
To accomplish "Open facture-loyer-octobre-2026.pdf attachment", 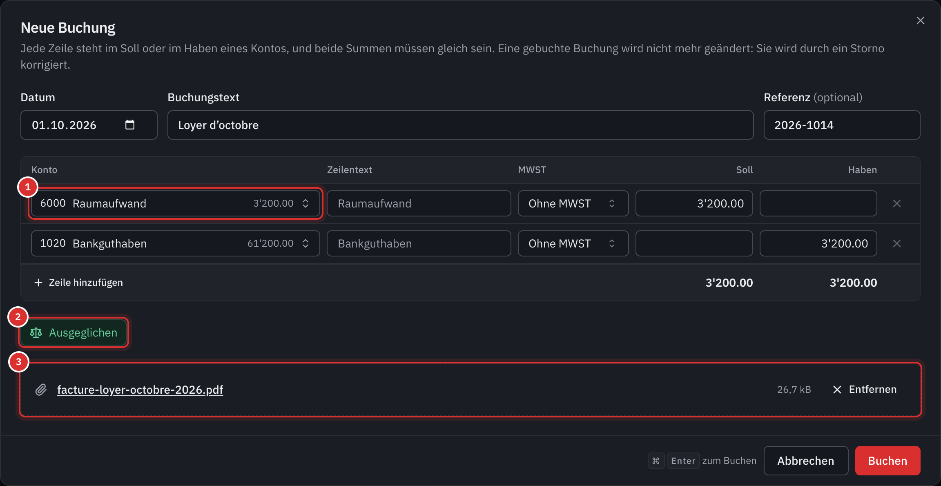I will click(140, 390).
